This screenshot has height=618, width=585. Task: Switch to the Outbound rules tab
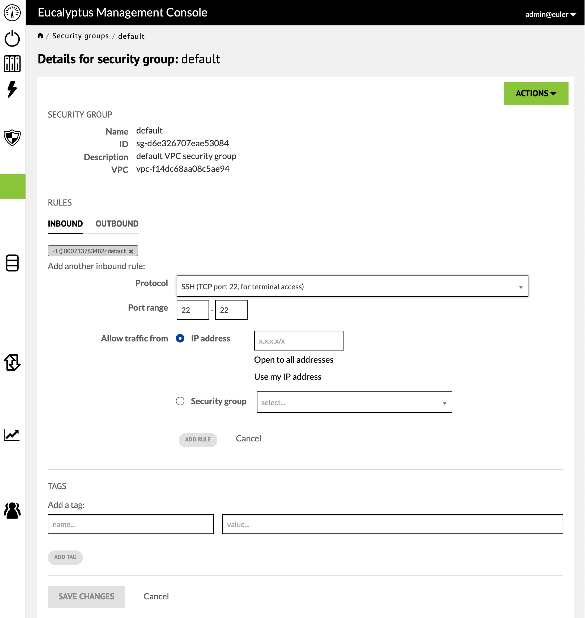[117, 224]
